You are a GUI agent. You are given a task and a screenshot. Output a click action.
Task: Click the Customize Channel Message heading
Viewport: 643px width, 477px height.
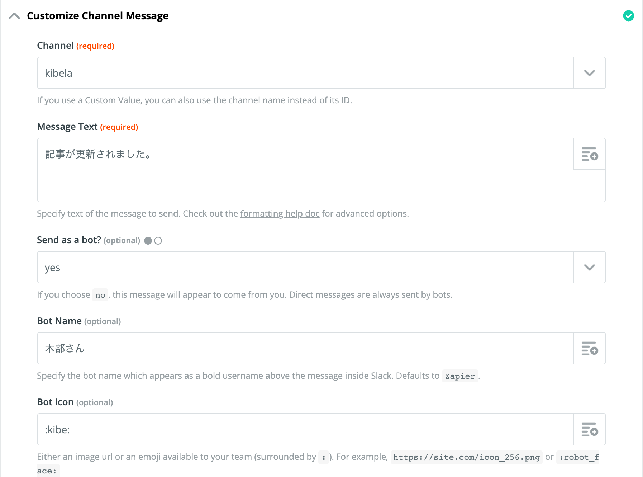[97, 16]
